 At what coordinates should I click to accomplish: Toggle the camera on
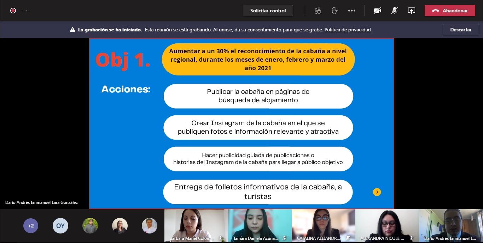click(x=377, y=11)
